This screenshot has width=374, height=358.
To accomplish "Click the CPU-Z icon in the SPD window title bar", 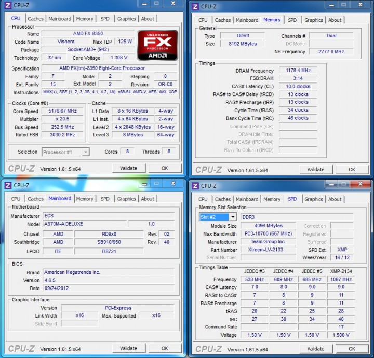I will coord(195,186).
